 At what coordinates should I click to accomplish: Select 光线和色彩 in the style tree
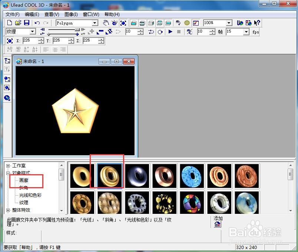[x=30, y=195]
